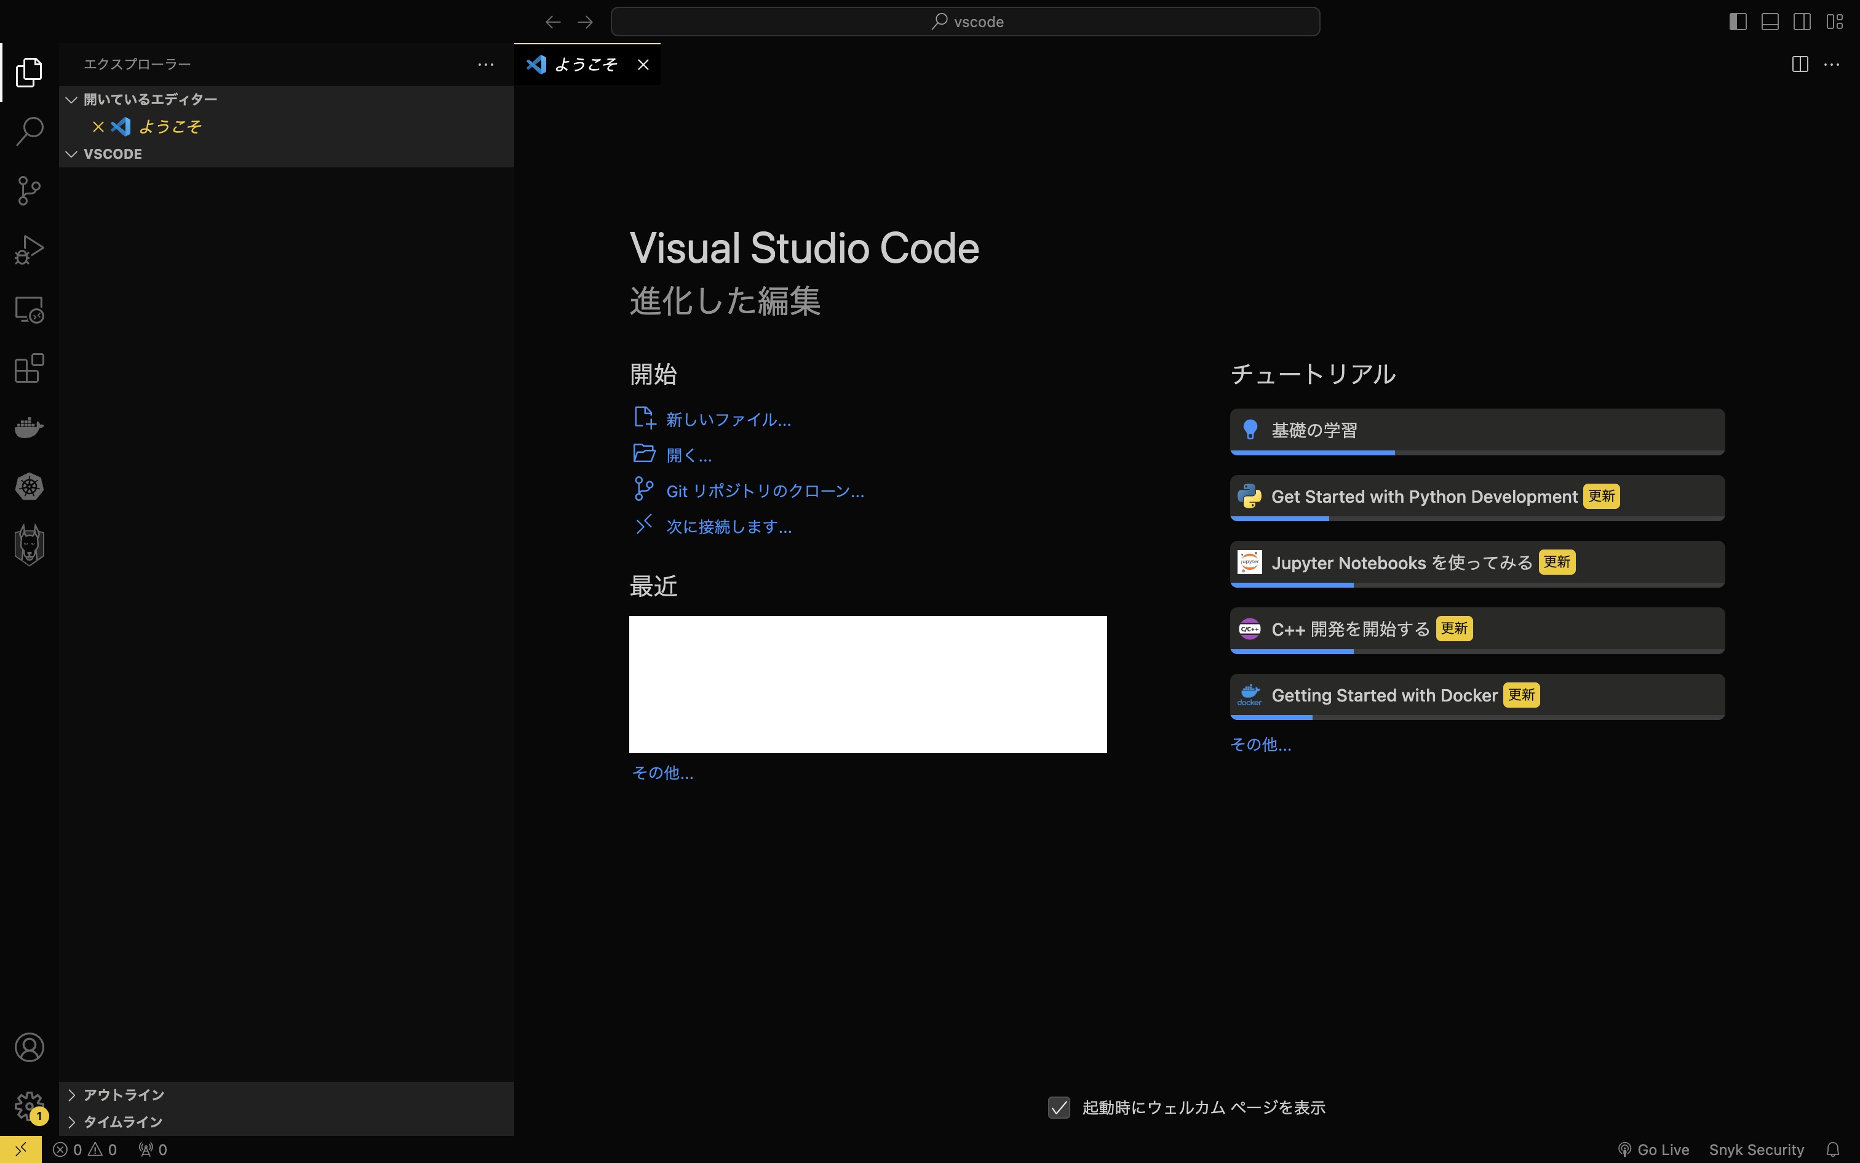Open the Source Control view

coord(29,190)
